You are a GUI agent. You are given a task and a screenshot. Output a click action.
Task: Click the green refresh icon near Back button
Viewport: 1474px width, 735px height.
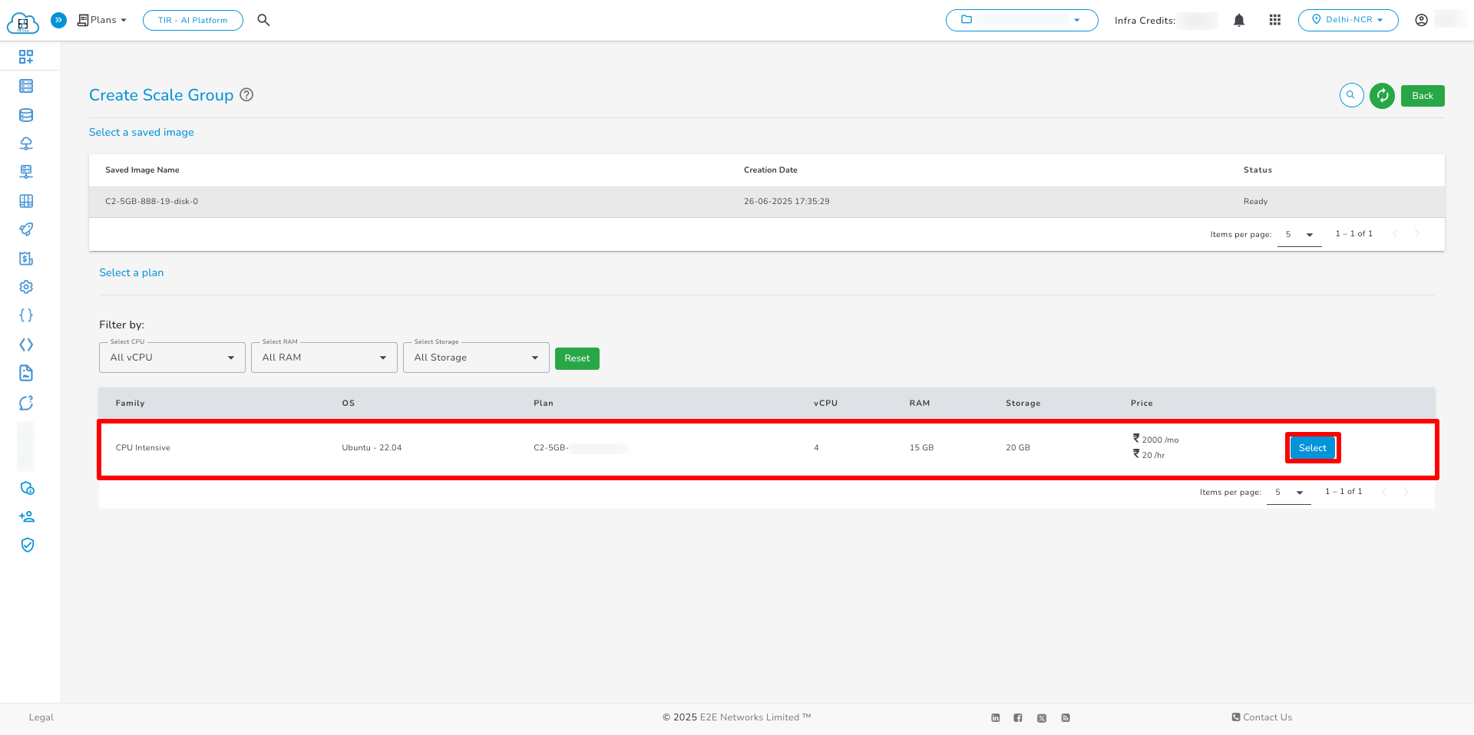pyautogui.click(x=1382, y=95)
